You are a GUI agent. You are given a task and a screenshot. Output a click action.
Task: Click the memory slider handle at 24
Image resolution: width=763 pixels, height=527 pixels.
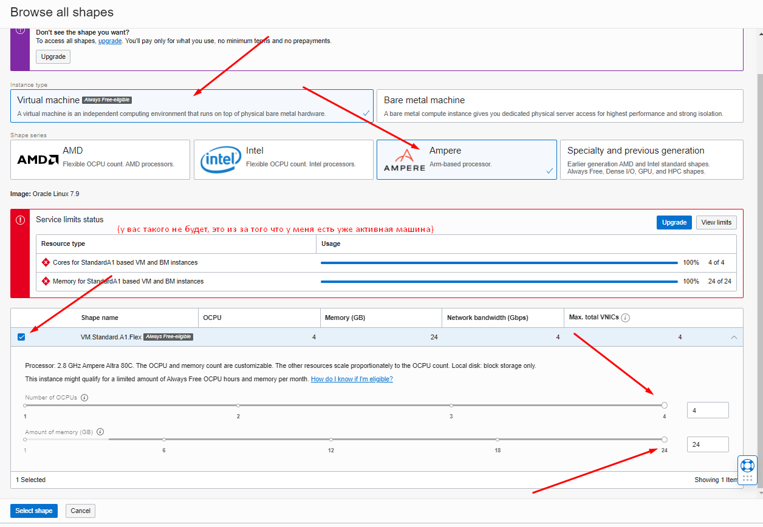coord(665,440)
